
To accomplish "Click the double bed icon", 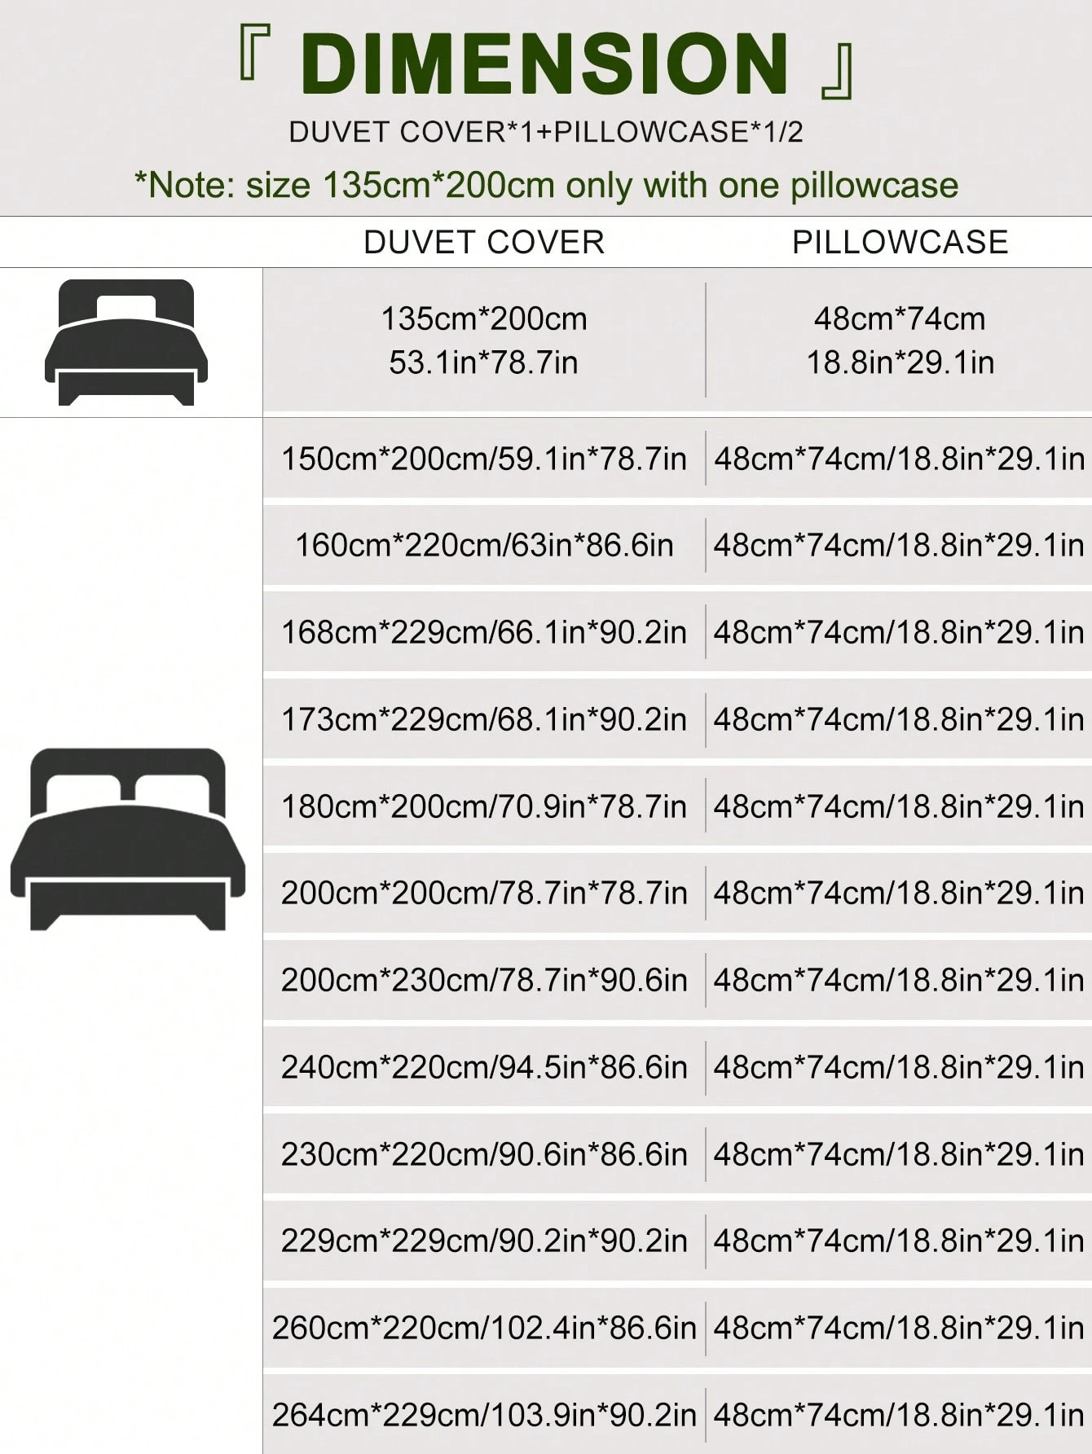I will point(127,839).
